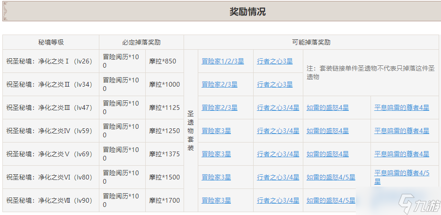Open 平息鸣雷的尊者4星 link in 净化之炎Ⅳ row
Viewport: 441px width, 215px height.
(x=402, y=131)
